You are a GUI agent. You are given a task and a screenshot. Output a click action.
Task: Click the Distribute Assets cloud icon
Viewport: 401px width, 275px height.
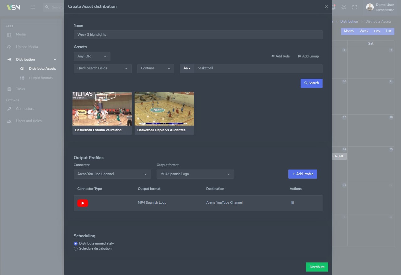point(22,68)
